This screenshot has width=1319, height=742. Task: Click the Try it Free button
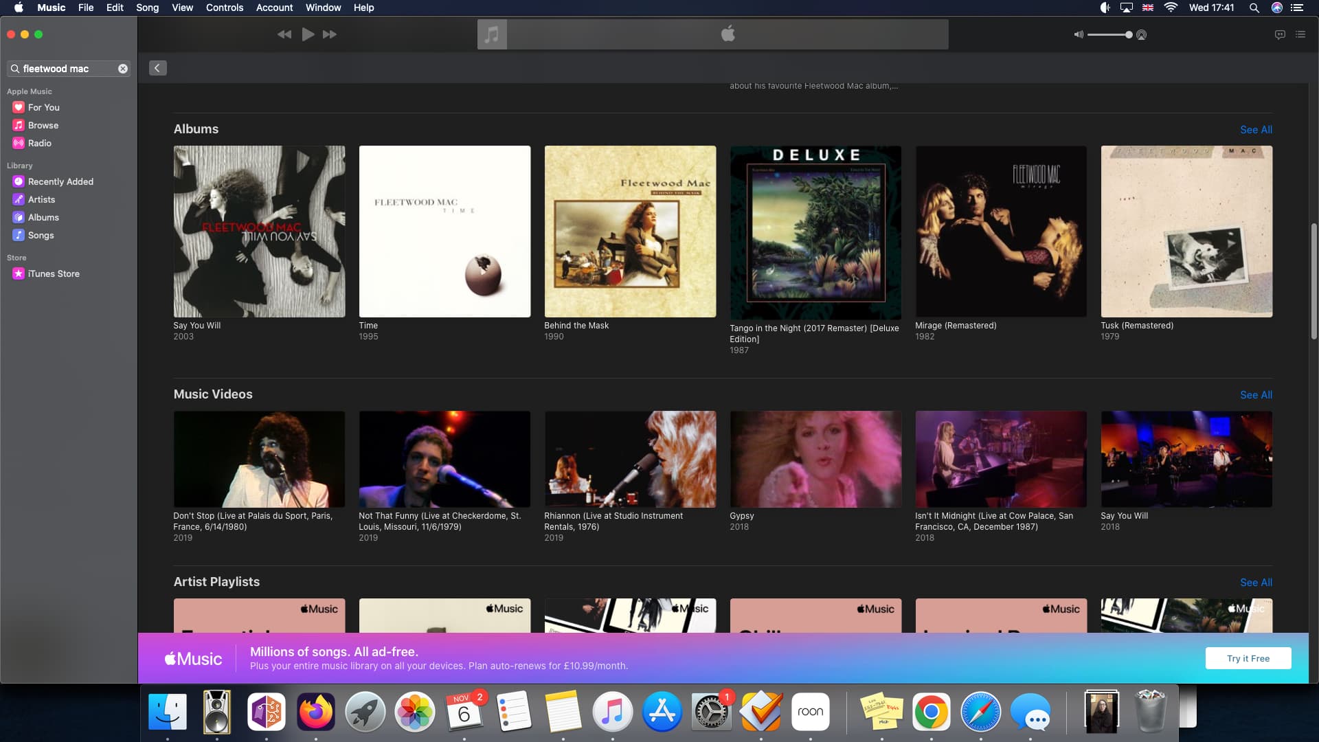click(1248, 658)
